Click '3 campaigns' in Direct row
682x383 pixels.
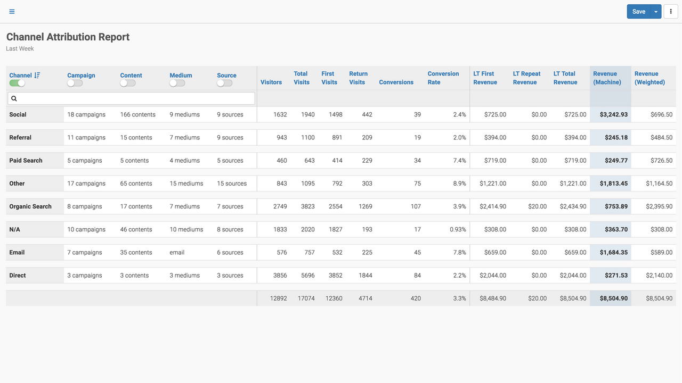pyautogui.click(x=85, y=276)
